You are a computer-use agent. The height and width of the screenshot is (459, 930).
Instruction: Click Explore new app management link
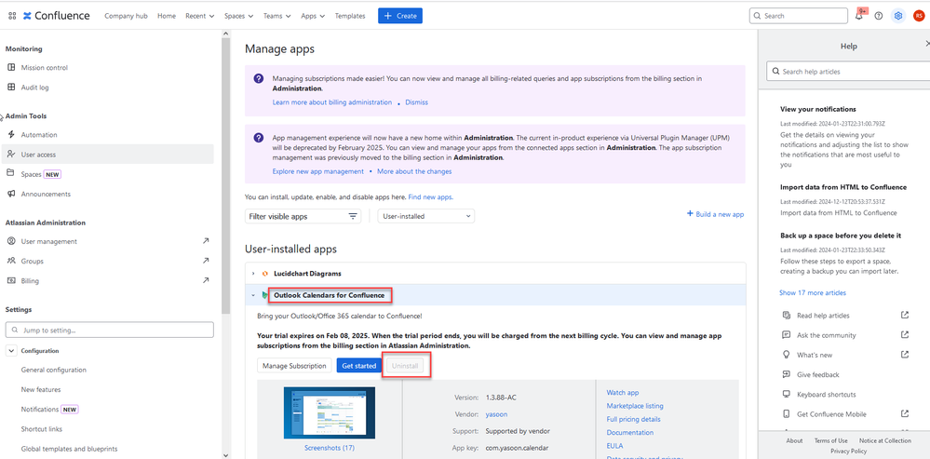317,171
